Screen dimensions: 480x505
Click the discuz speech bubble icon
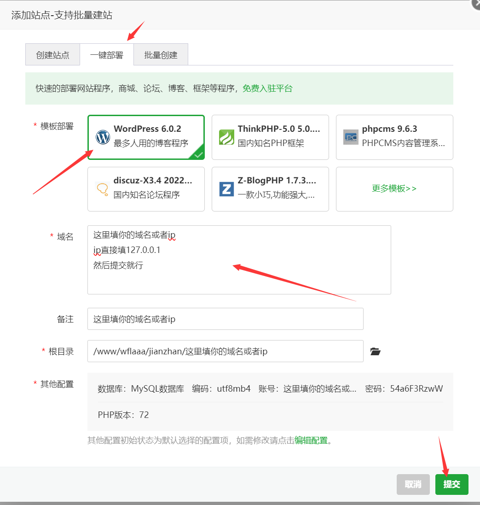[x=102, y=189]
